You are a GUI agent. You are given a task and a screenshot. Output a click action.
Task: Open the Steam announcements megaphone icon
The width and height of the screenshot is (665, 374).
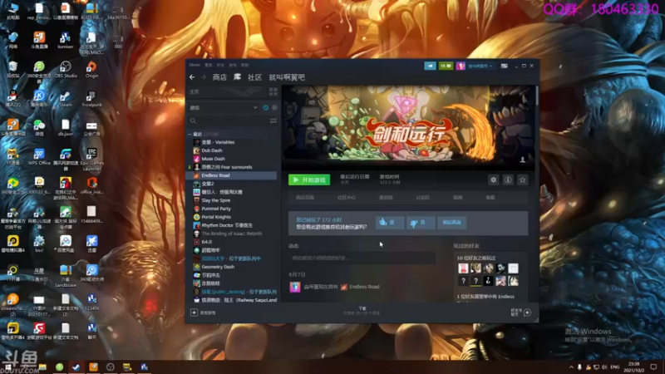[430, 66]
